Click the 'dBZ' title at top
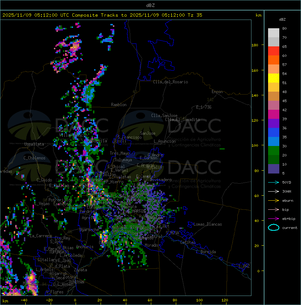Image resolution: width=301 pixels, height=305 pixels. (x=150, y=5)
